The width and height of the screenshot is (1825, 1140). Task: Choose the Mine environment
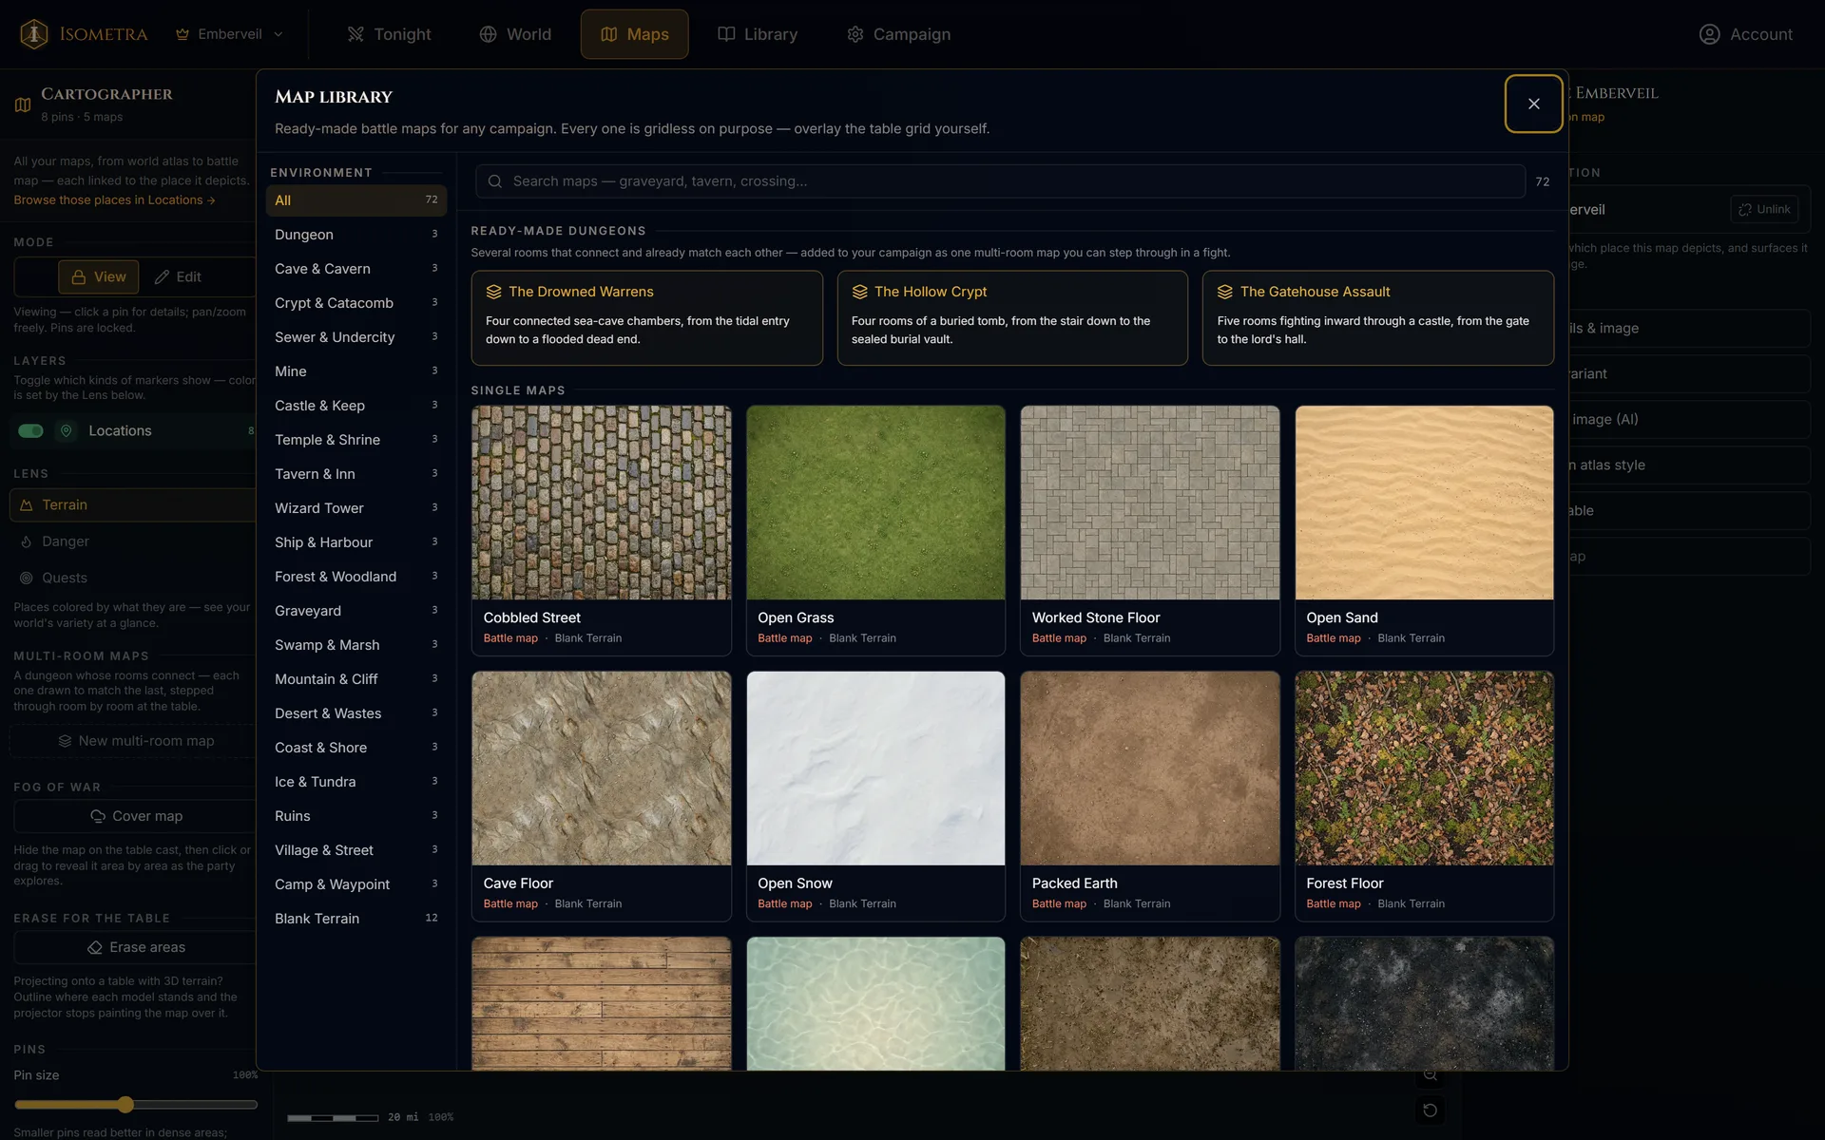[x=356, y=371]
